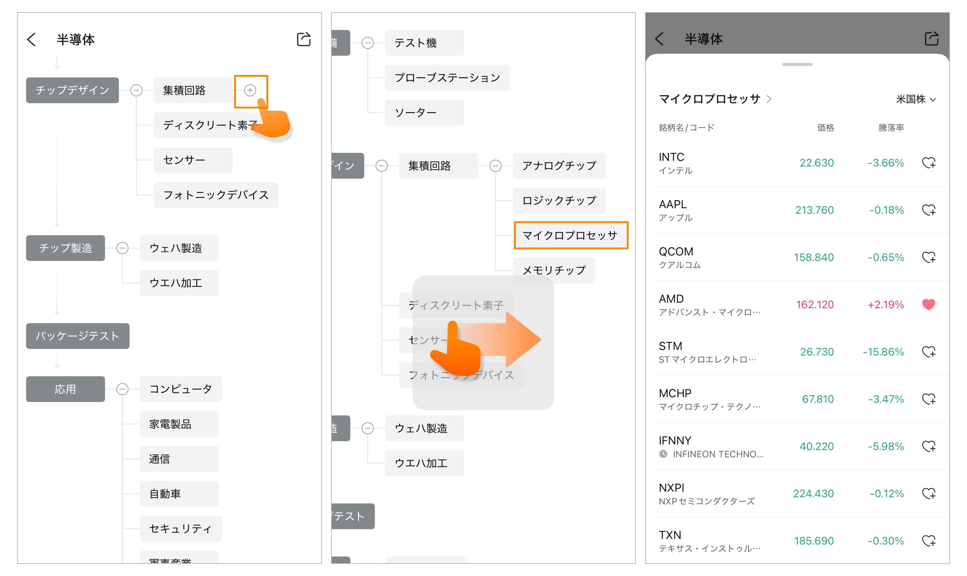Viewport: 967px width, 576px height.
Task: Go back from left 半導体 screen
Action: point(31,39)
